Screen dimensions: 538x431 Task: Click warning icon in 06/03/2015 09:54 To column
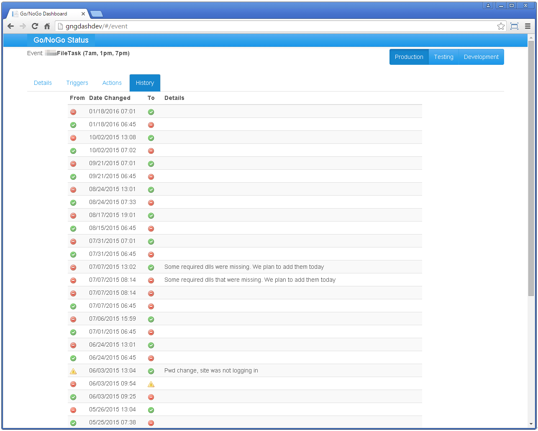(151, 384)
